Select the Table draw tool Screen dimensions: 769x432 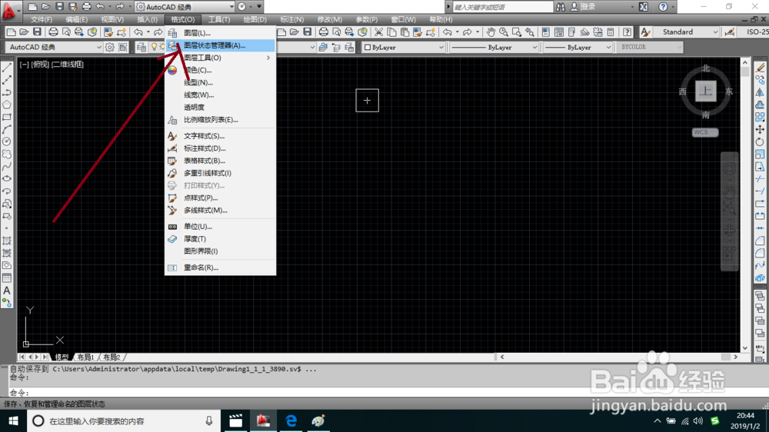pos(7,278)
